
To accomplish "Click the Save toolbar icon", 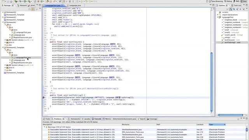I will (x=8, y=1).
